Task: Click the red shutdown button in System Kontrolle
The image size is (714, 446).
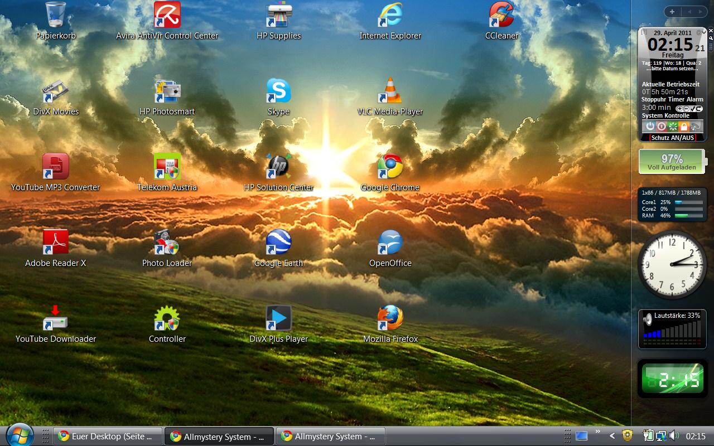Action: 661,127
